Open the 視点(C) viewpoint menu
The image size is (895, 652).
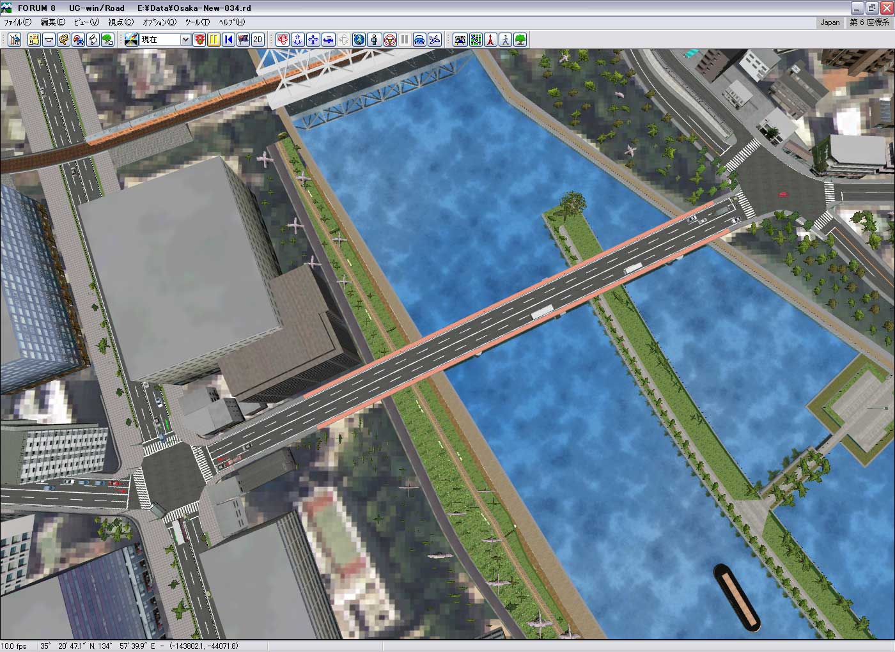pos(121,22)
